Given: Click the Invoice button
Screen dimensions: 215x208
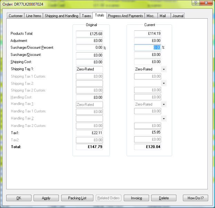Looking at the screenshot, I should [x=136, y=198].
